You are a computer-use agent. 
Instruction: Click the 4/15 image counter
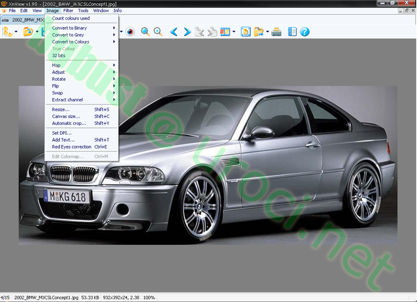tap(5, 298)
